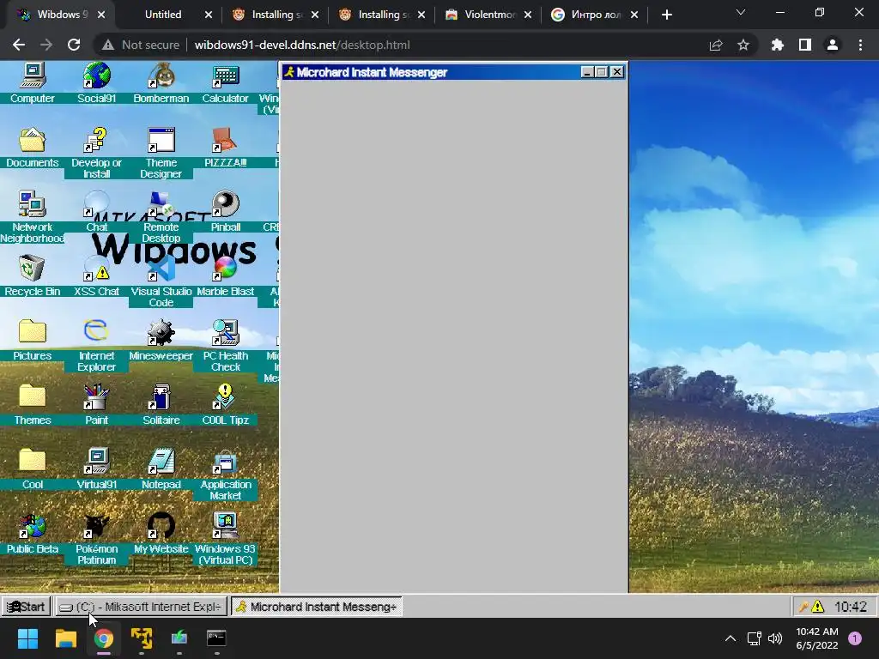Click the Wibdows Start button
The height and width of the screenshot is (659, 879).
27,607
